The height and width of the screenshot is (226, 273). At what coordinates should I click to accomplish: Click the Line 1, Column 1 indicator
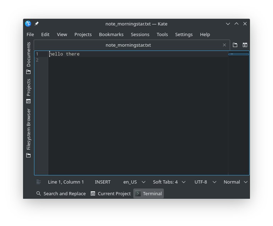coord(66,182)
